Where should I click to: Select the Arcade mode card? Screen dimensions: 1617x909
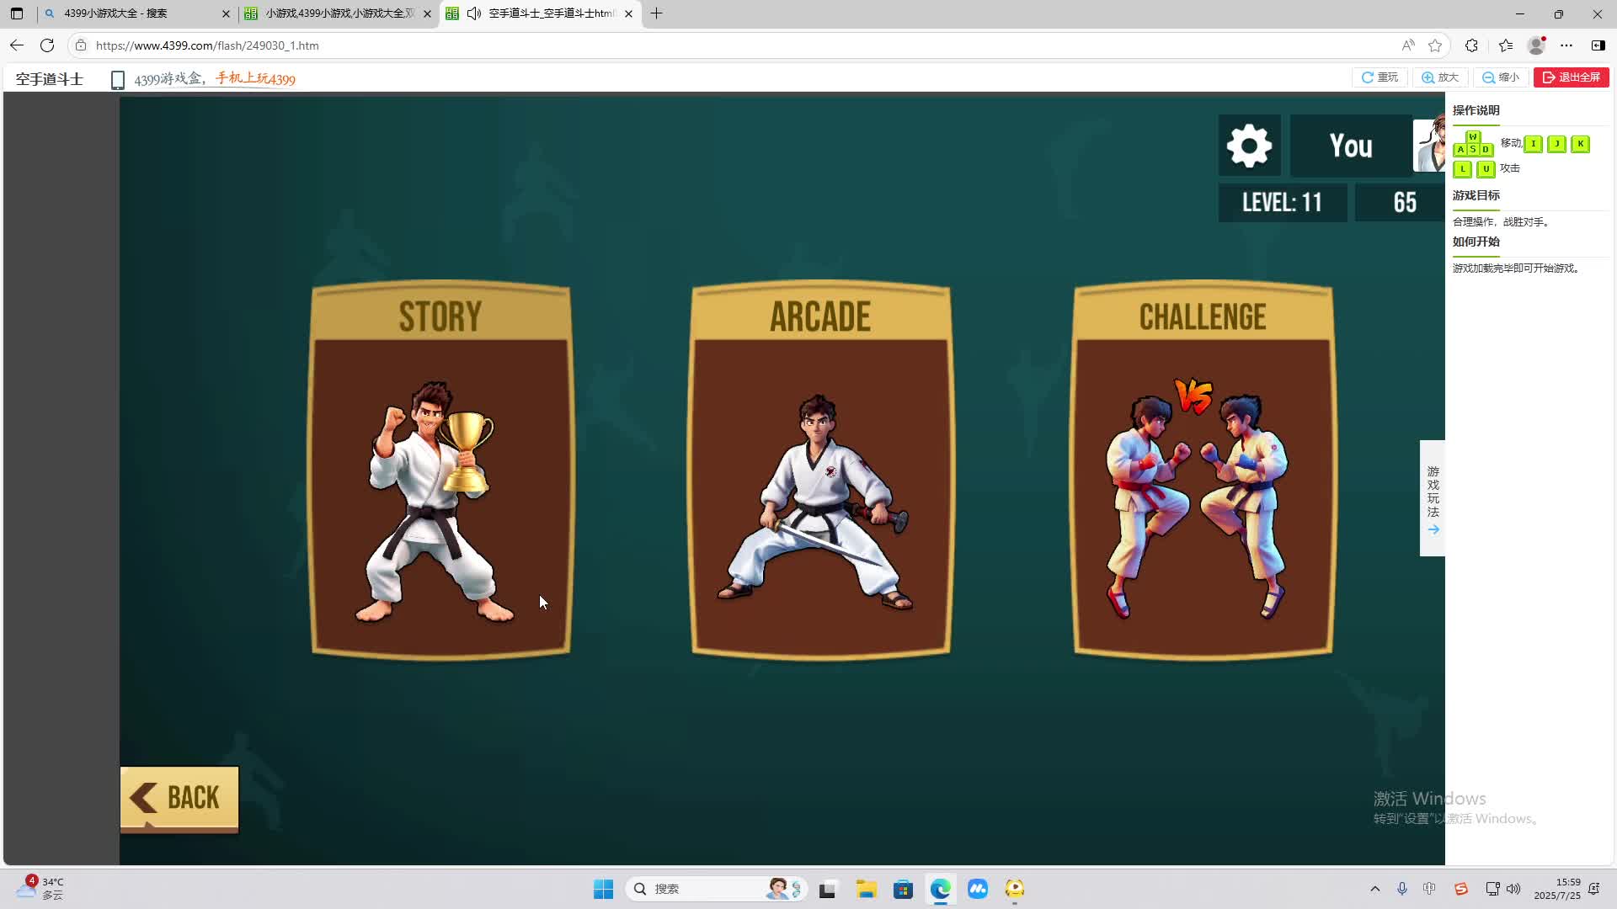coord(820,471)
